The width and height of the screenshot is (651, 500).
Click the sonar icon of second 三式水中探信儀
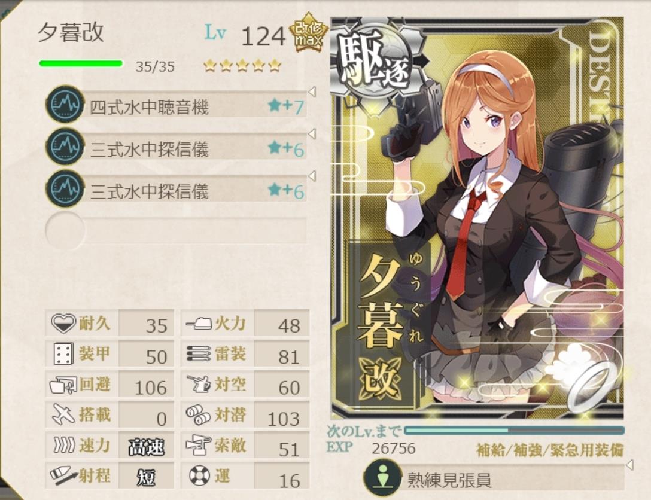(x=63, y=188)
